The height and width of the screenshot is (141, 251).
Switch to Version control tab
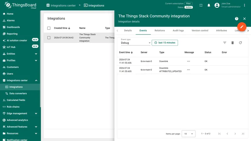[200, 30]
